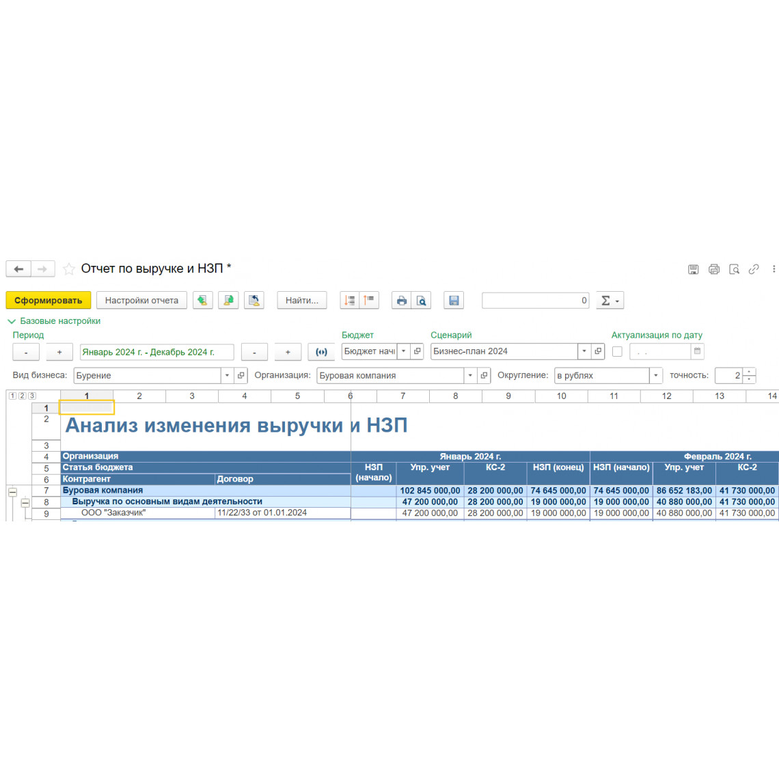The width and height of the screenshot is (779, 779).
Task: Increase точность with the up spinner arrow
Action: click(749, 372)
